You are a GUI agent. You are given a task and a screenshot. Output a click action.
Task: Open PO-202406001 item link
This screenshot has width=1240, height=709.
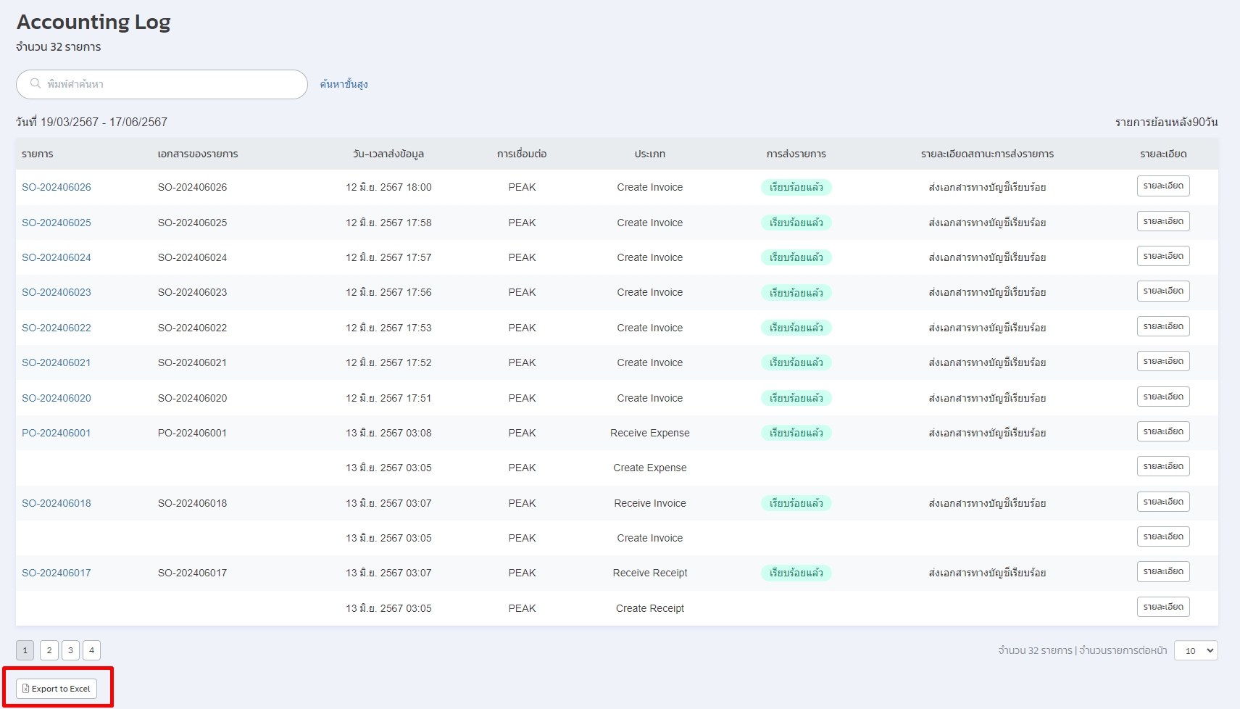(x=57, y=433)
